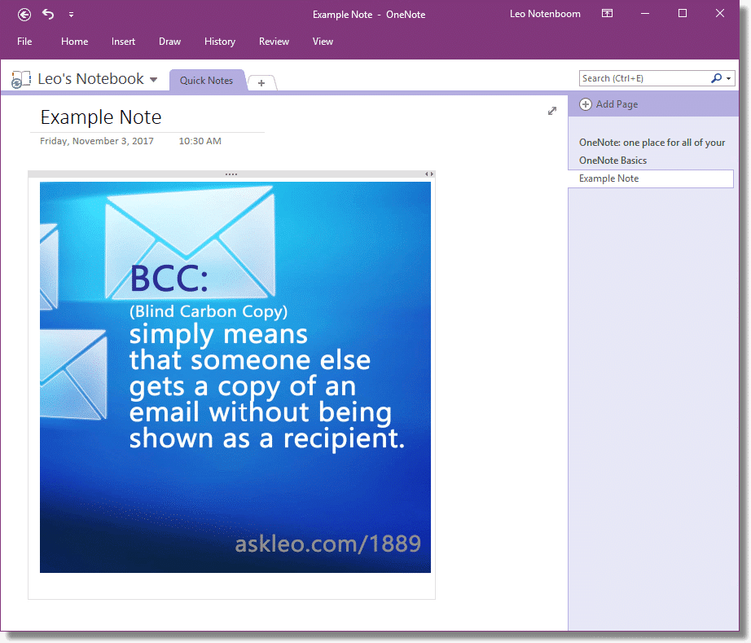Create a new section with plus tab
This screenshot has height=643, width=751.
[261, 83]
